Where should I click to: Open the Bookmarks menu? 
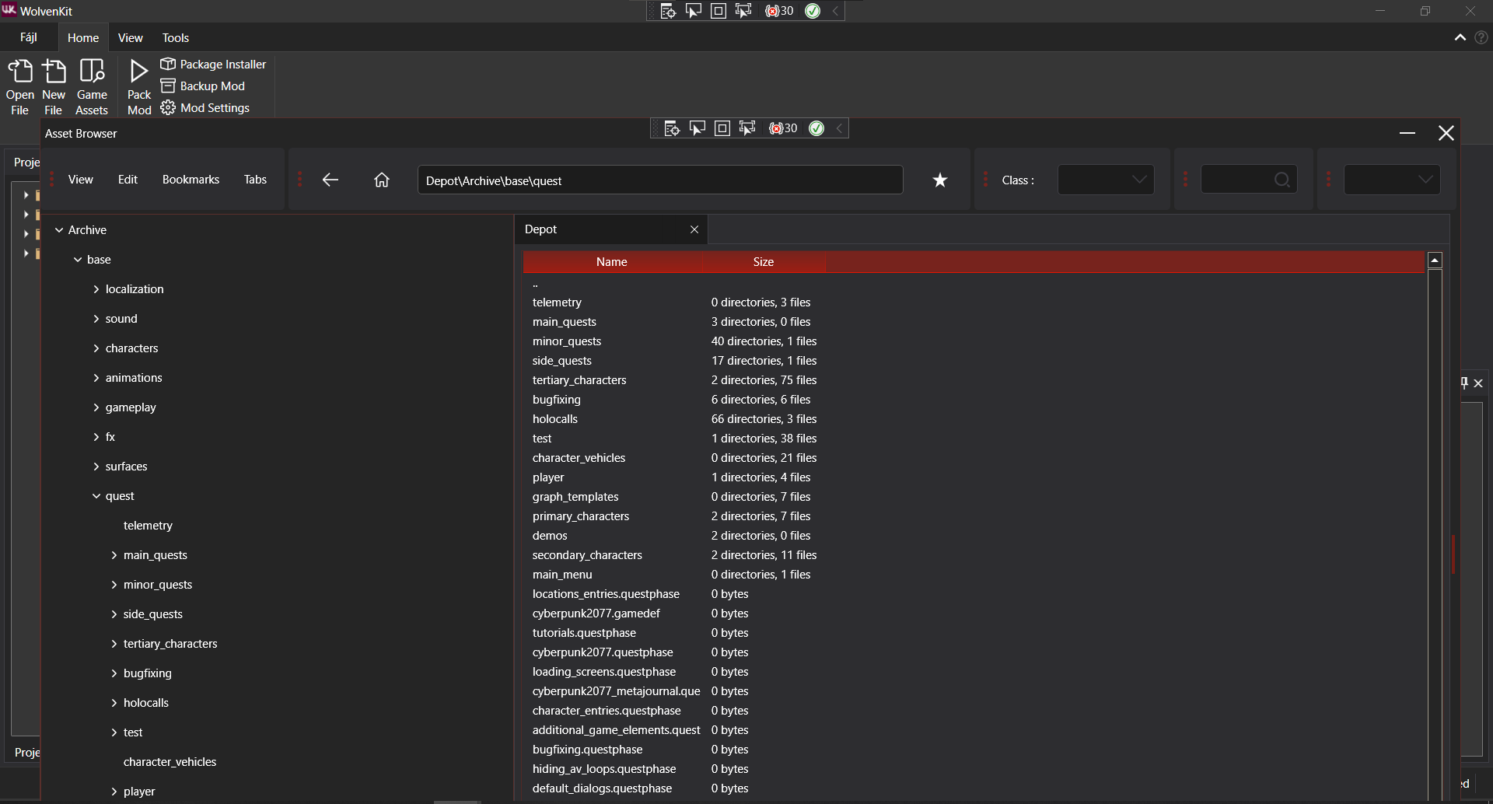click(191, 180)
